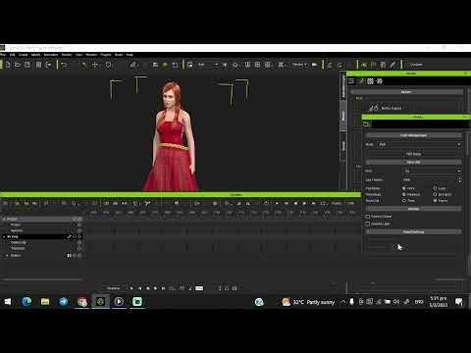Collapse the character track row in timeline
This screenshot has height=353, width=471.
pyautogui.click(x=4, y=236)
